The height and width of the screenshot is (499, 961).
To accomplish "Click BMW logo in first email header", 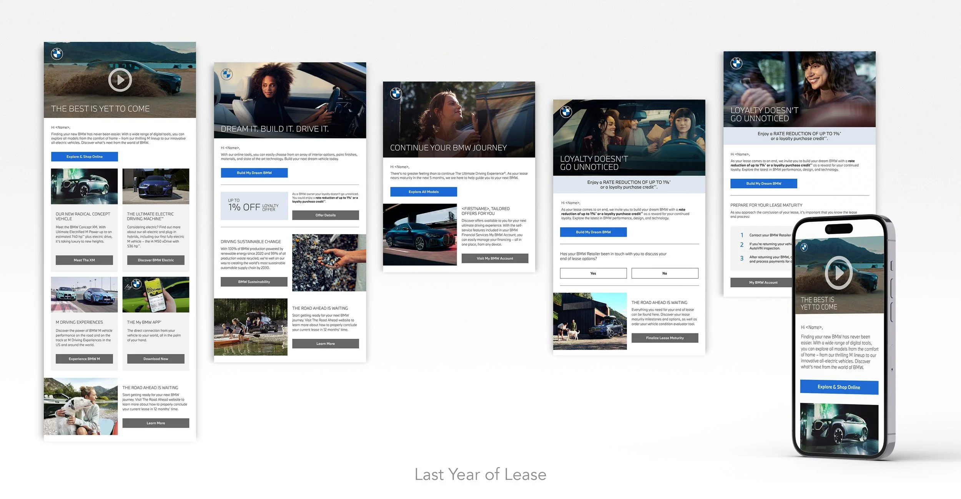I will pos(57,54).
